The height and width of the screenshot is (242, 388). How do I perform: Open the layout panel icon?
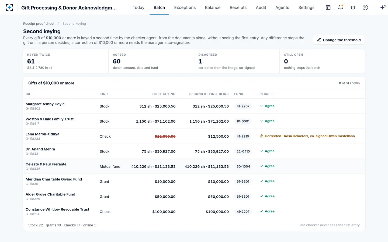(x=328, y=8)
